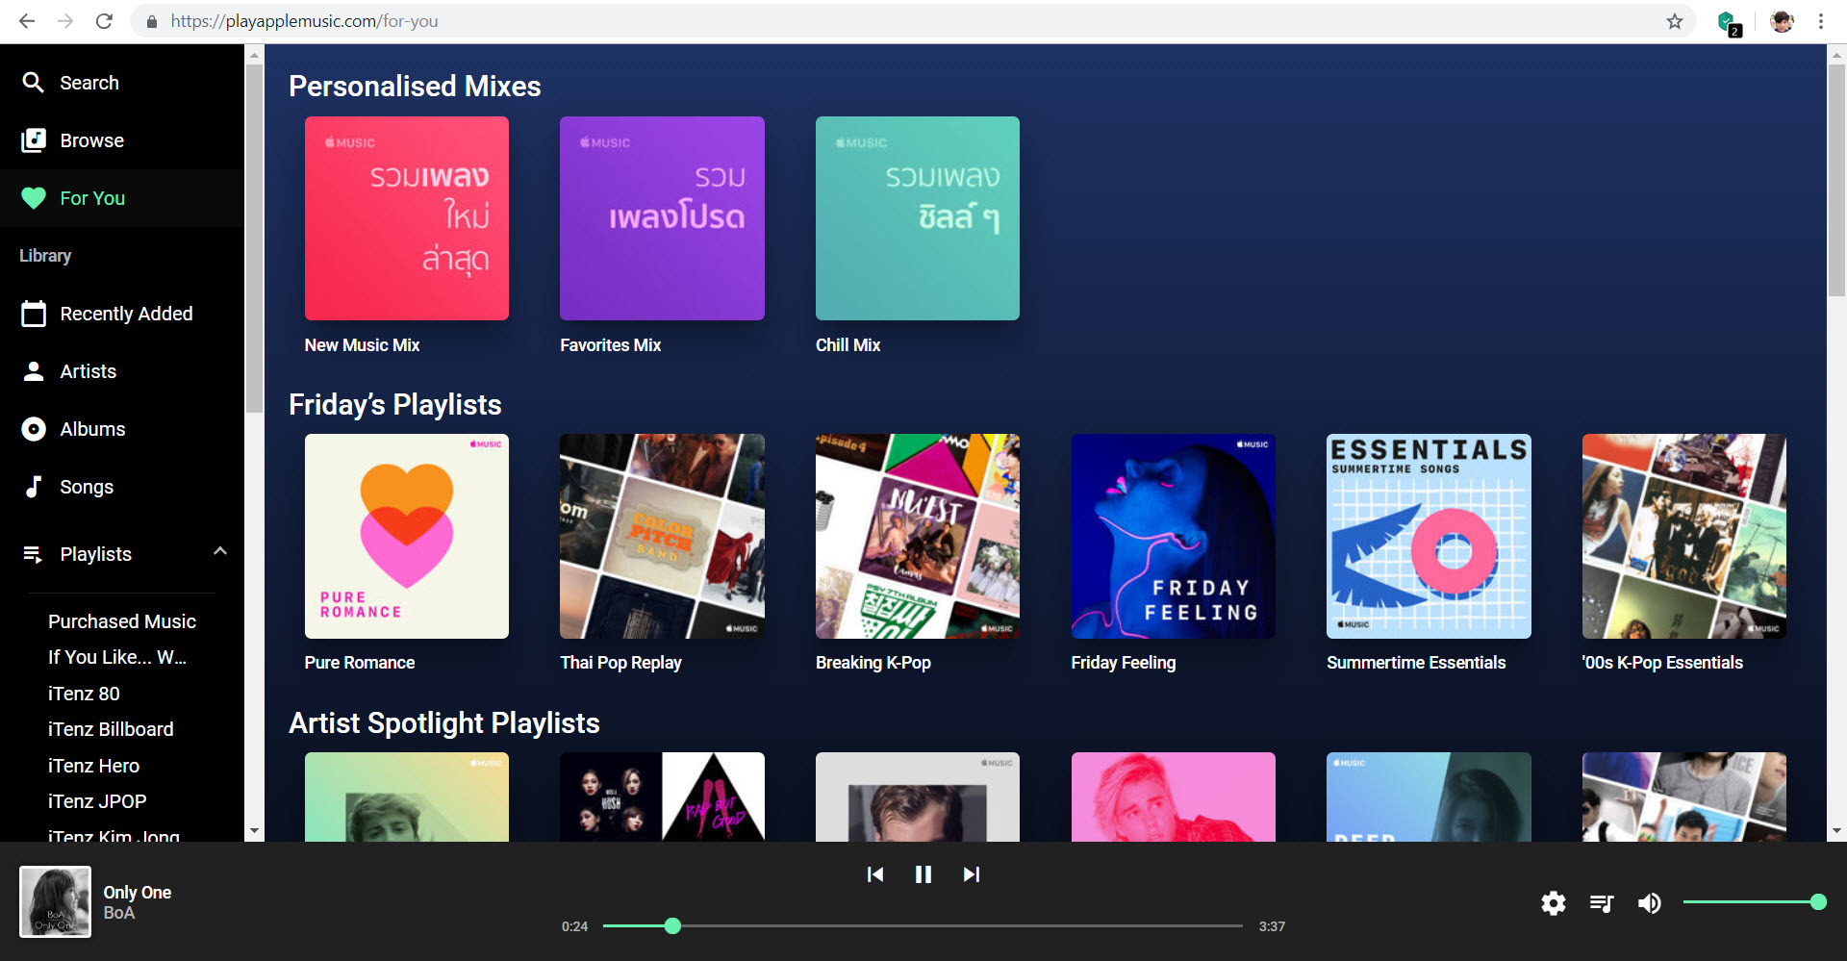Open the play queue icon
1847x961 pixels.
click(1601, 903)
